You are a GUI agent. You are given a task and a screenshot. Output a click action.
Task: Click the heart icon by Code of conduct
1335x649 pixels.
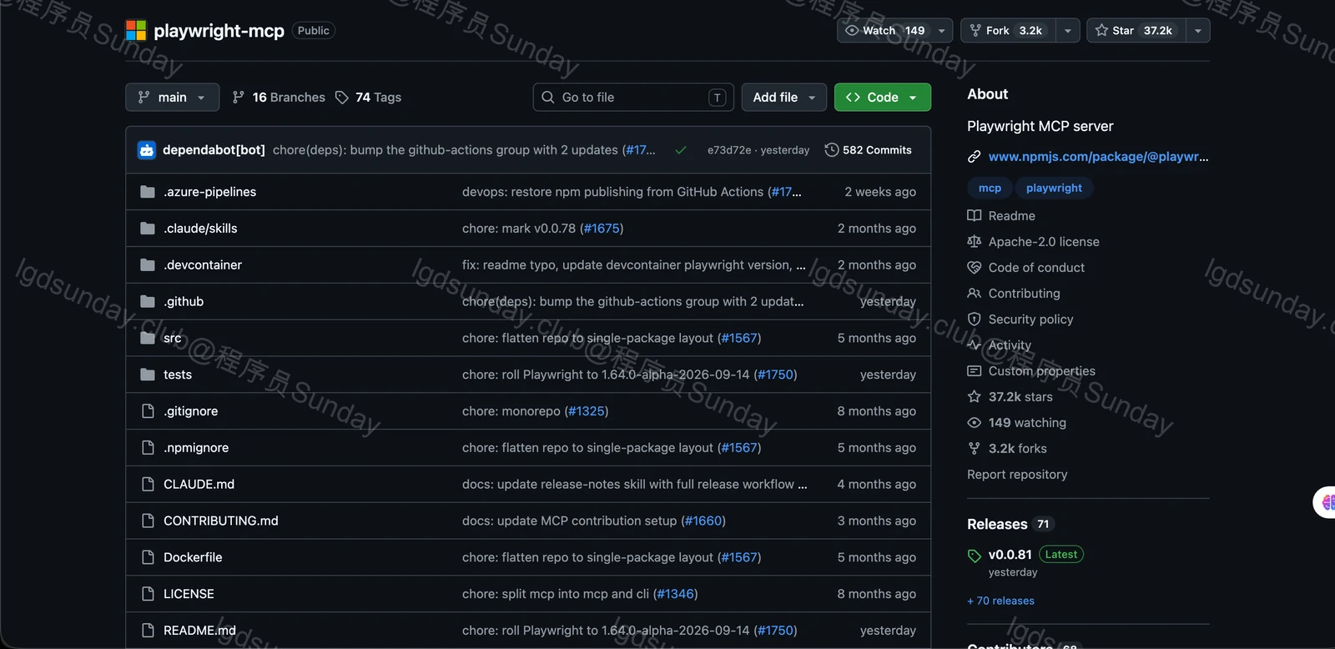click(x=974, y=268)
